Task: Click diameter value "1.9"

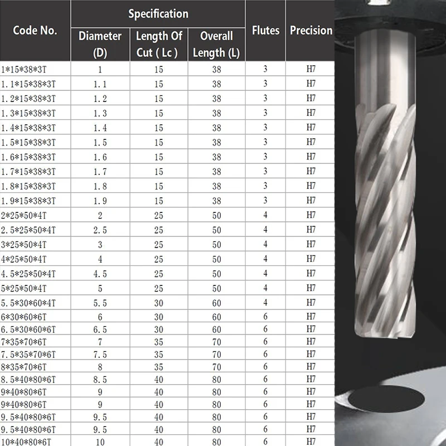Action: coord(100,201)
